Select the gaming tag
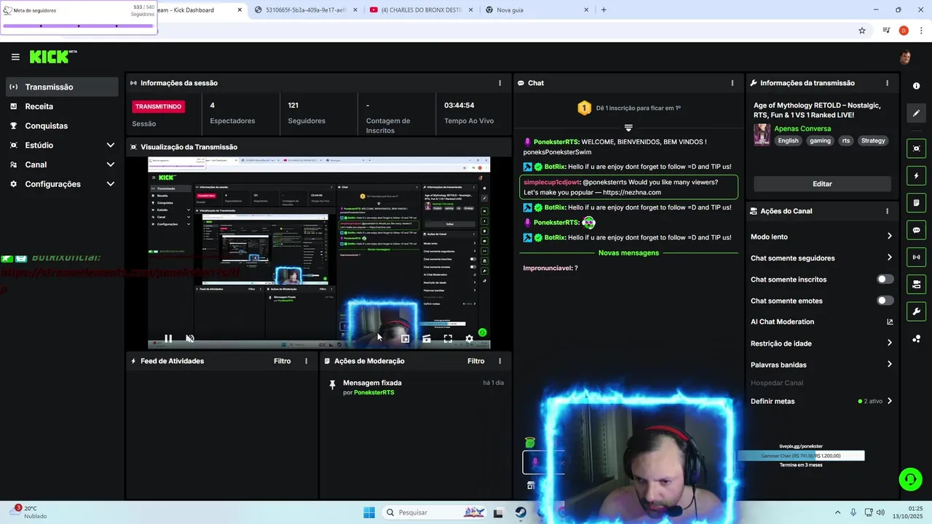The width and height of the screenshot is (932, 524). pyautogui.click(x=820, y=140)
